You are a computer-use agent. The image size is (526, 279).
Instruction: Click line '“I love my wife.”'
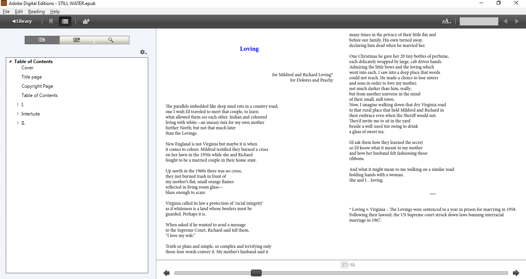(181, 236)
